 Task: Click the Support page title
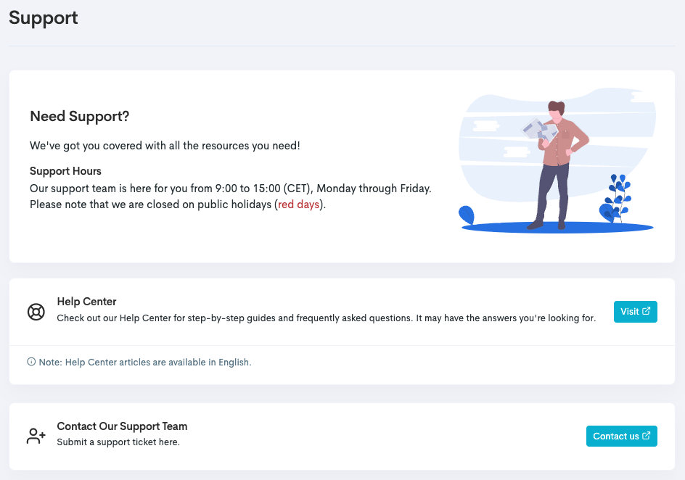(x=44, y=18)
